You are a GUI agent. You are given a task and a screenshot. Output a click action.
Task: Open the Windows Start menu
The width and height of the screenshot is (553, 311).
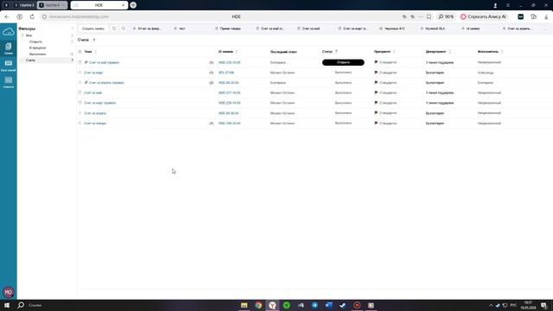tap(7, 305)
